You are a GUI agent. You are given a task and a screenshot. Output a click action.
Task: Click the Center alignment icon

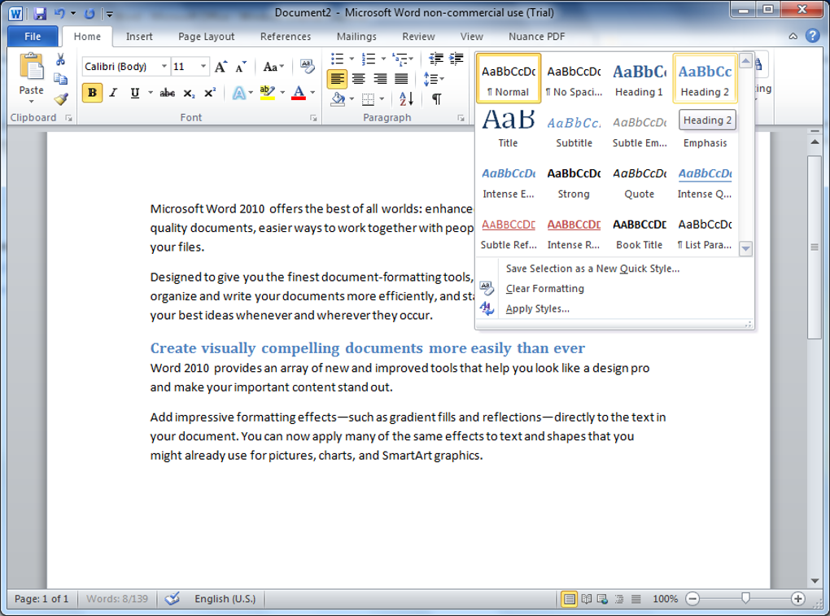coord(358,79)
